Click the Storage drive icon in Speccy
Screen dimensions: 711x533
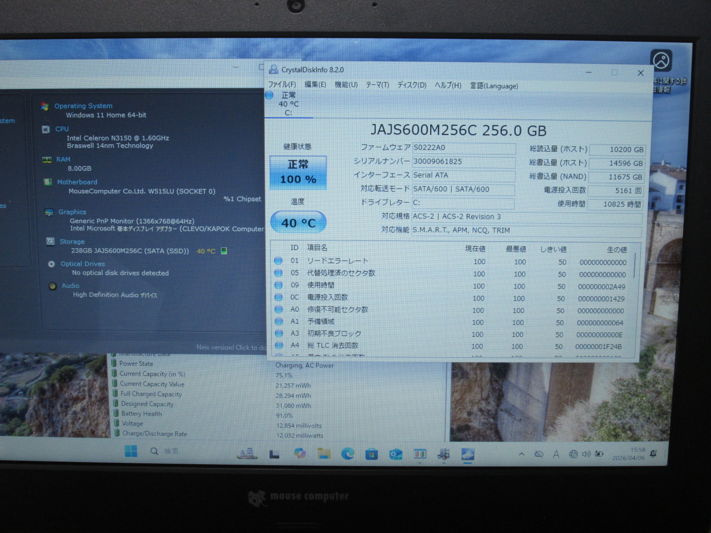pos(51,241)
